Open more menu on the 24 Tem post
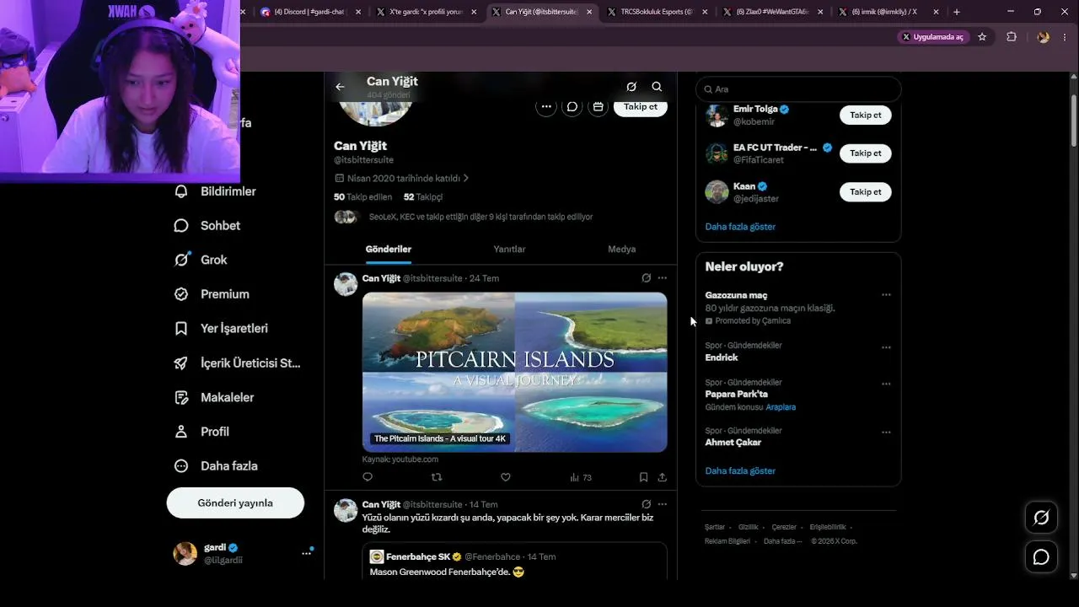Image resolution: width=1079 pixels, height=607 pixels. [x=663, y=278]
